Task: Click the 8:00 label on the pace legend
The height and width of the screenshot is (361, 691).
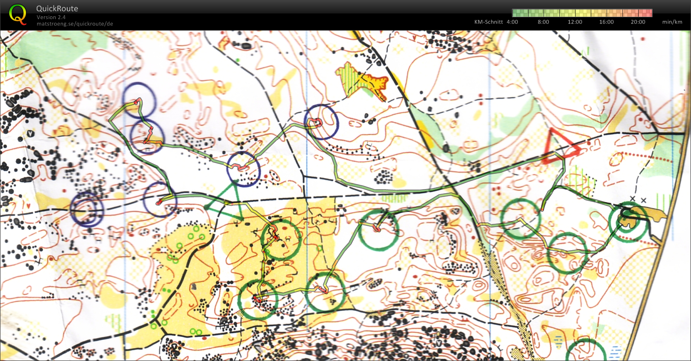Action: [544, 22]
